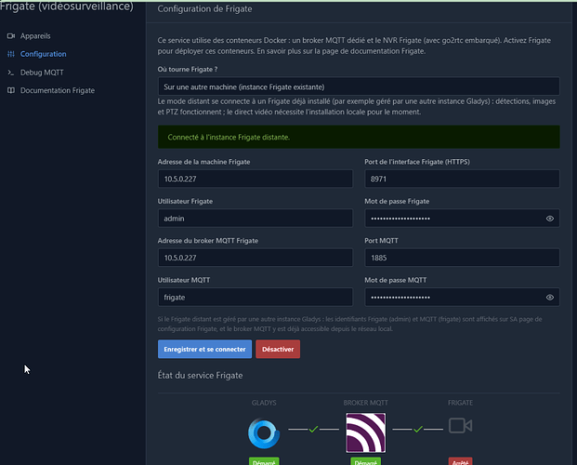The image size is (577, 465).
Task: Click the terminal icon beside Debug MQTT
Action: pyautogui.click(x=11, y=73)
